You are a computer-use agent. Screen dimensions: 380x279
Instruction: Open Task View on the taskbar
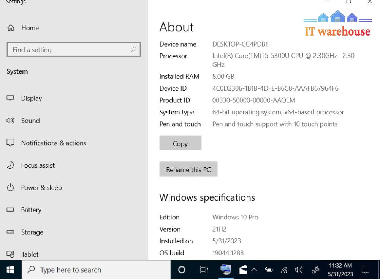(204, 270)
